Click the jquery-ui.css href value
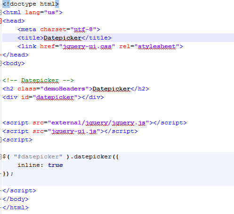Screen dimensions: 234x214 [87, 47]
